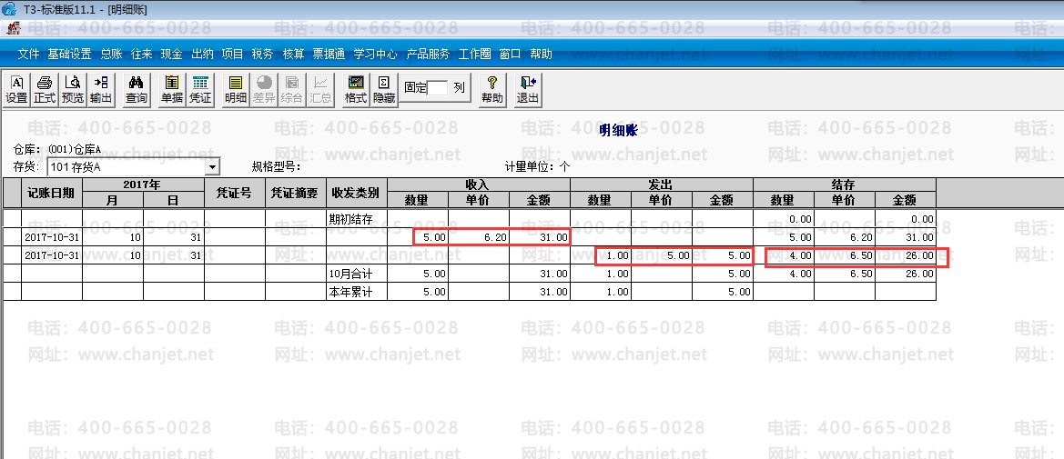Open the 税务 menu
This screenshot has height=459, width=1064.
click(x=262, y=55)
